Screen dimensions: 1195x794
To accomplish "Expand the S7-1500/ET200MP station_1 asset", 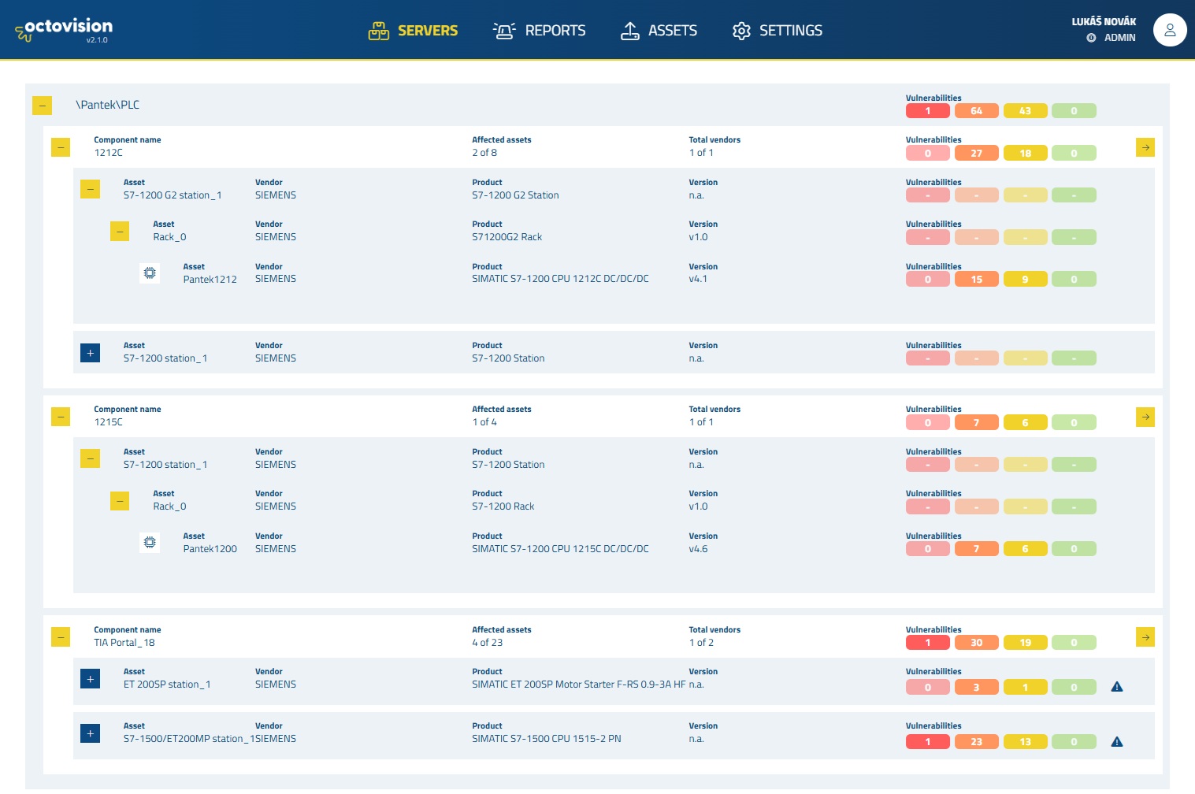I will [91, 733].
